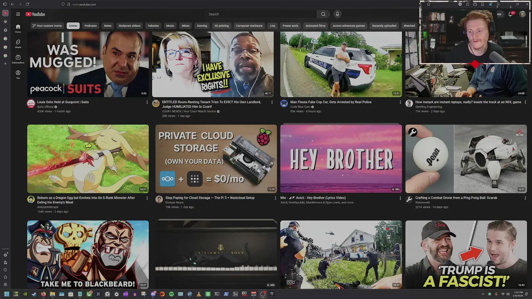Viewport: 532px width, 299px height.
Task: Open Subscriptions in the left sidebar
Action: (18, 59)
